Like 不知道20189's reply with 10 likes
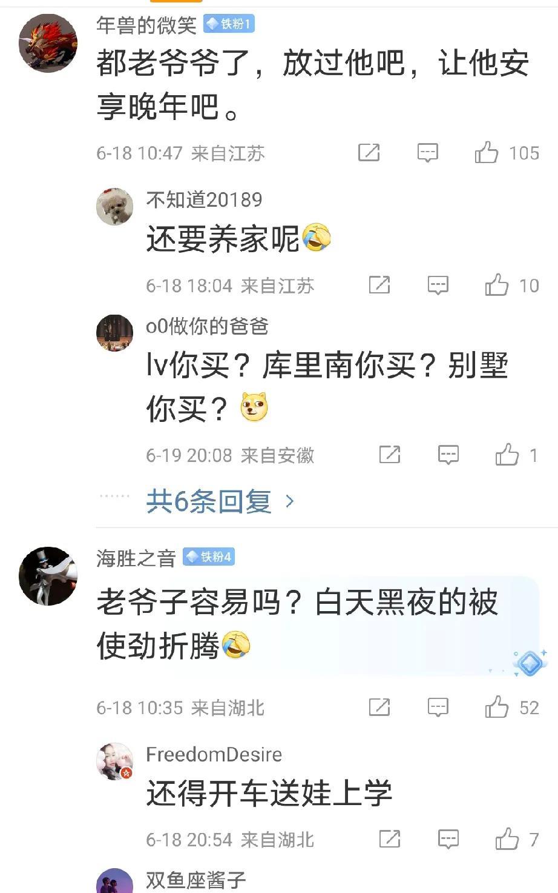This screenshot has width=558, height=893. pos(497,284)
